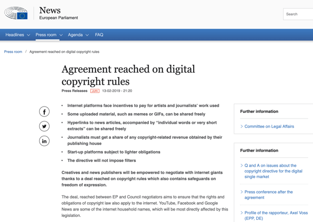This screenshot has height=222, width=313.
Task: Expand the Press room dropdown chevron
Action: click(61, 35)
